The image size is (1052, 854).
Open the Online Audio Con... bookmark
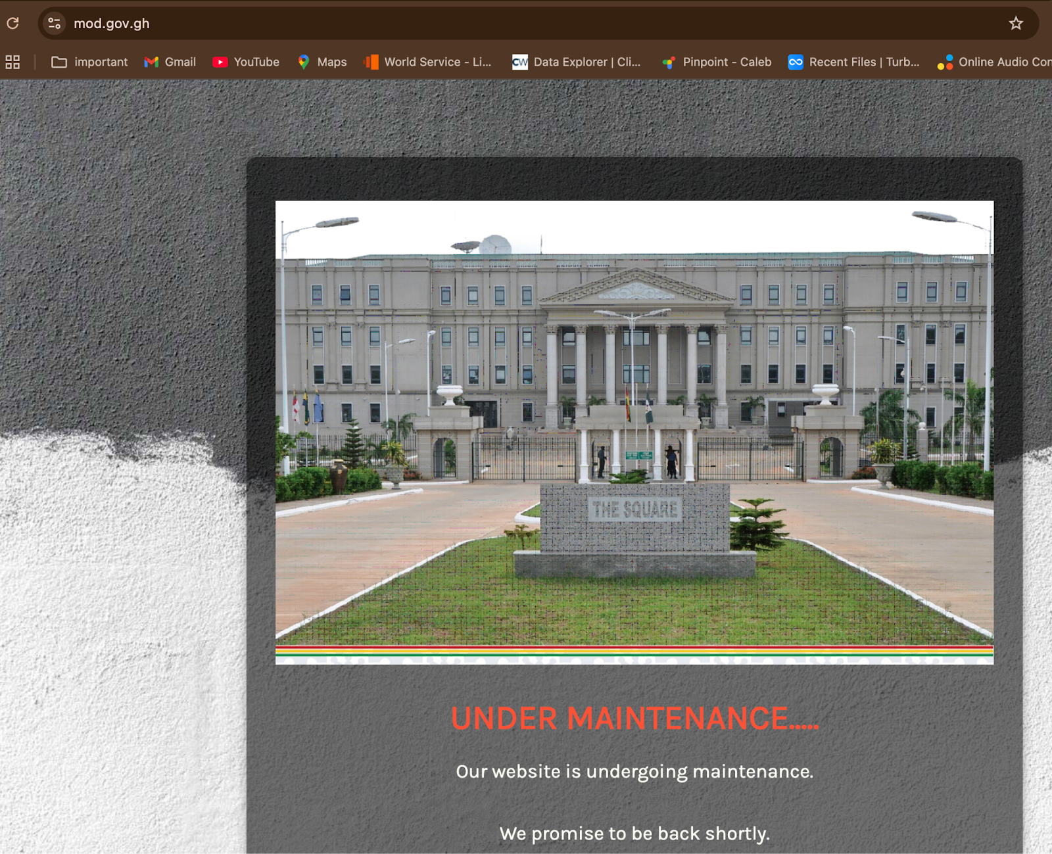[x=994, y=62]
